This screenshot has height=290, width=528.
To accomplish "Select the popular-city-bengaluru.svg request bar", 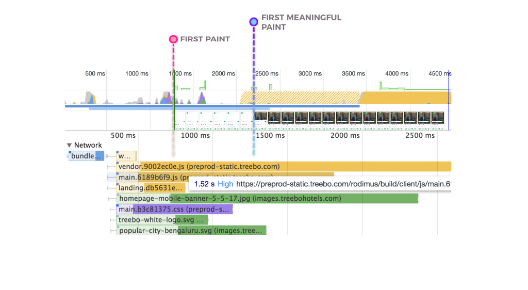I will click(191, 231).
